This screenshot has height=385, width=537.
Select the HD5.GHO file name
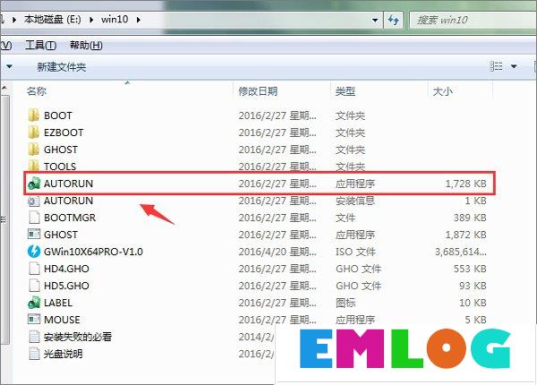pyautogui.click(x=66, y=286)
